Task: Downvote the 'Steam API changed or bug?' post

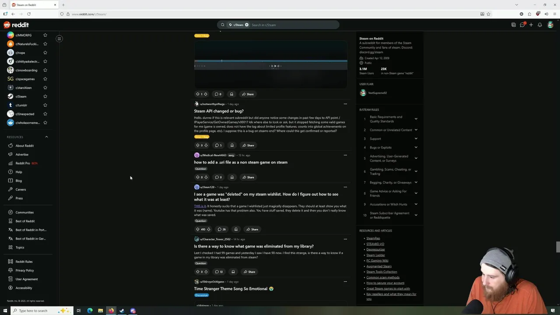Action: (206, 145)
